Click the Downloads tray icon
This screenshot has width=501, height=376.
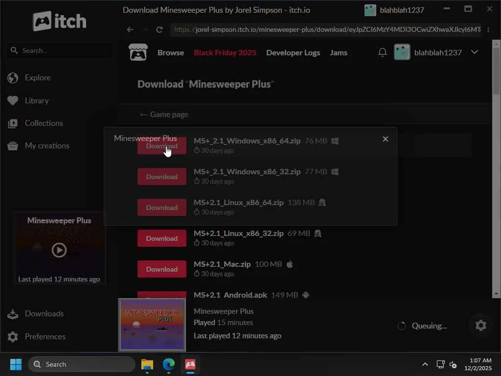pos(13,314)
